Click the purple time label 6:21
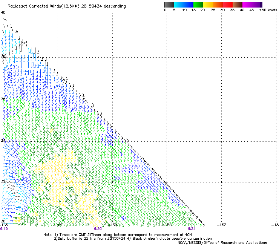This screenshot has width=279, height=245. click(x=192, y=229)
